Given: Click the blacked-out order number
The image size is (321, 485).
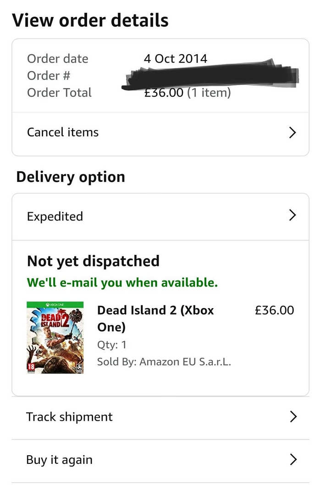Looking at the screenshot, I should coord(211,76).
